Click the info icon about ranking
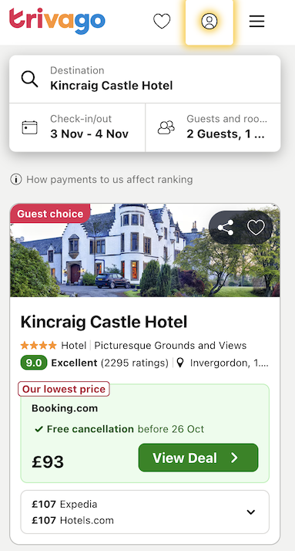Screen dimensions: 295x551 15,180
